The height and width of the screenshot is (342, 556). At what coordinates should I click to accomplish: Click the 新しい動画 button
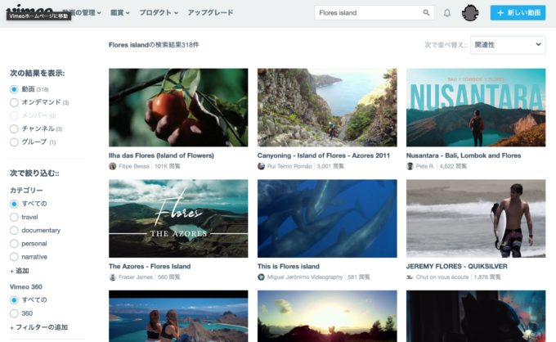coord(518,13)
